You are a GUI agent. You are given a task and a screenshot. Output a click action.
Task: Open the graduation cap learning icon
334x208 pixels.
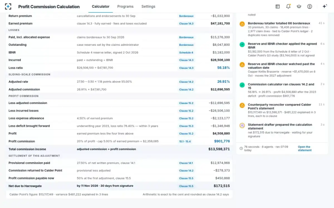coord(299,6)
